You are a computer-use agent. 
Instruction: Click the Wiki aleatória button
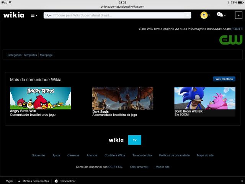pyautogui.click(x=224, y=79)
